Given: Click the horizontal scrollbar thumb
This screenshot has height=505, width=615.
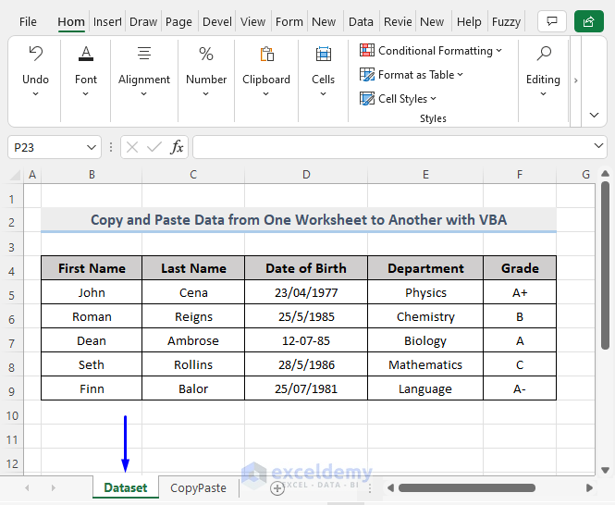Looking at the screenshot, I should click(467, 487).
